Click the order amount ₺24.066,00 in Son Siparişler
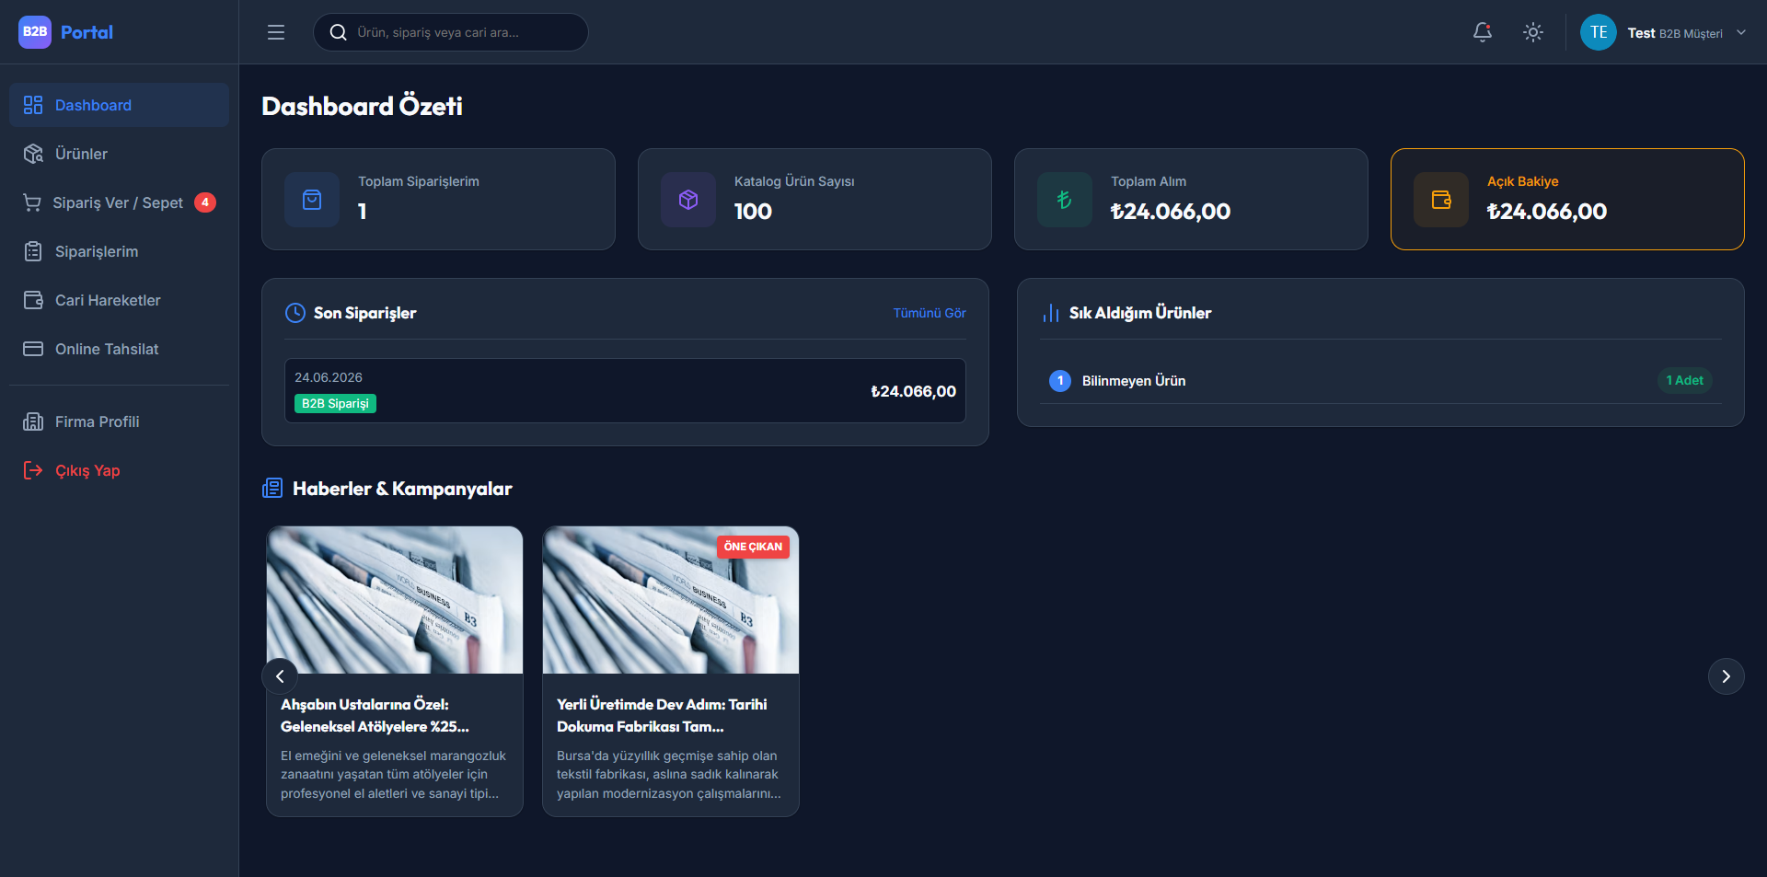The width and height of the screenshot is (1767, 877). click(x=913, y=391)
